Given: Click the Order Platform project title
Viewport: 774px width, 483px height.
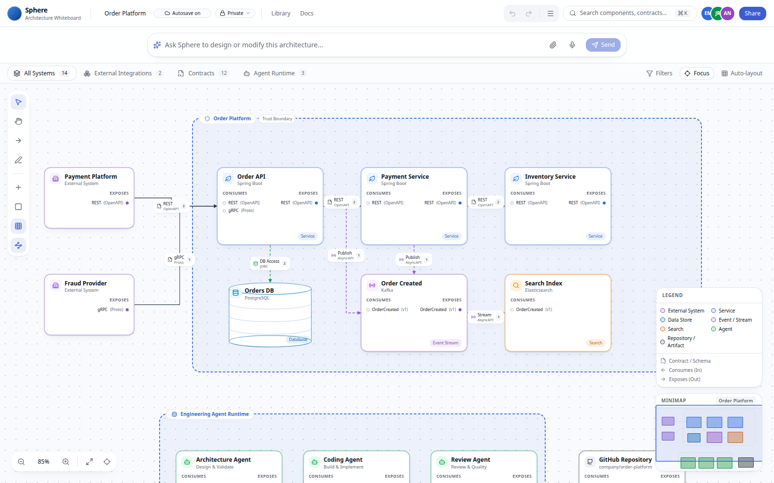Looking at the screenshot, I should [125, 14].
